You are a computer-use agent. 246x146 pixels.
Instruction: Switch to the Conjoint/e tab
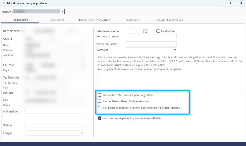click(x=58, y=20)
